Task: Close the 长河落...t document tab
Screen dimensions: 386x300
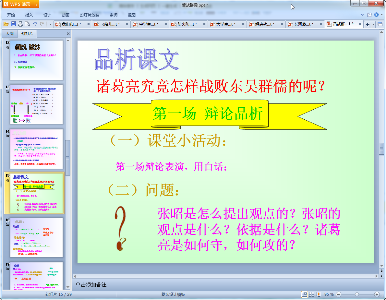Action: pyautogui.click(x=321, y=24)
